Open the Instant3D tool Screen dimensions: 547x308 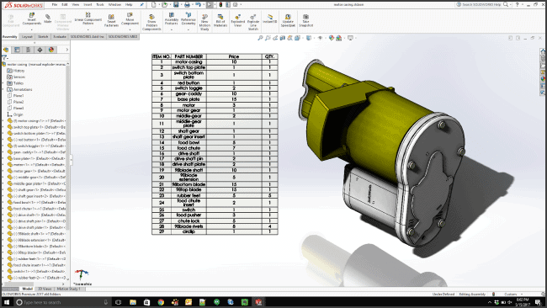[269, 19]
